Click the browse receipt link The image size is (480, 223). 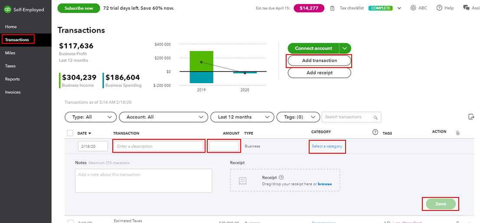325,184
